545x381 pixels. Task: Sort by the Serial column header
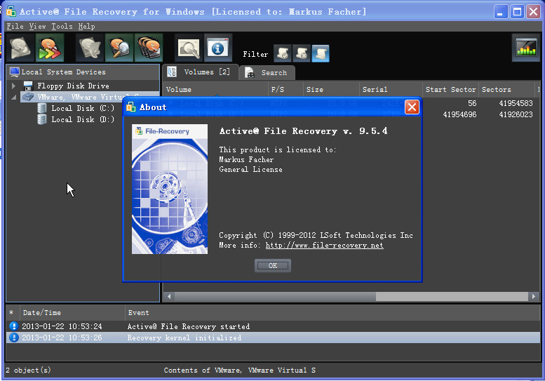[x=391, y=90]
